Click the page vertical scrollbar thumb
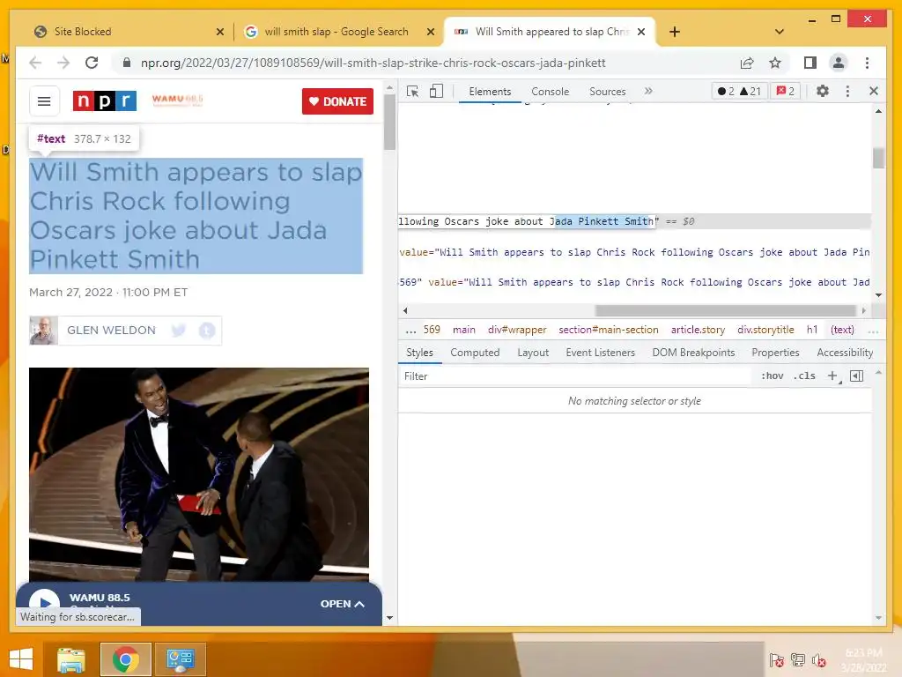This screenshot has height=677, width=902. coord(389,122)
